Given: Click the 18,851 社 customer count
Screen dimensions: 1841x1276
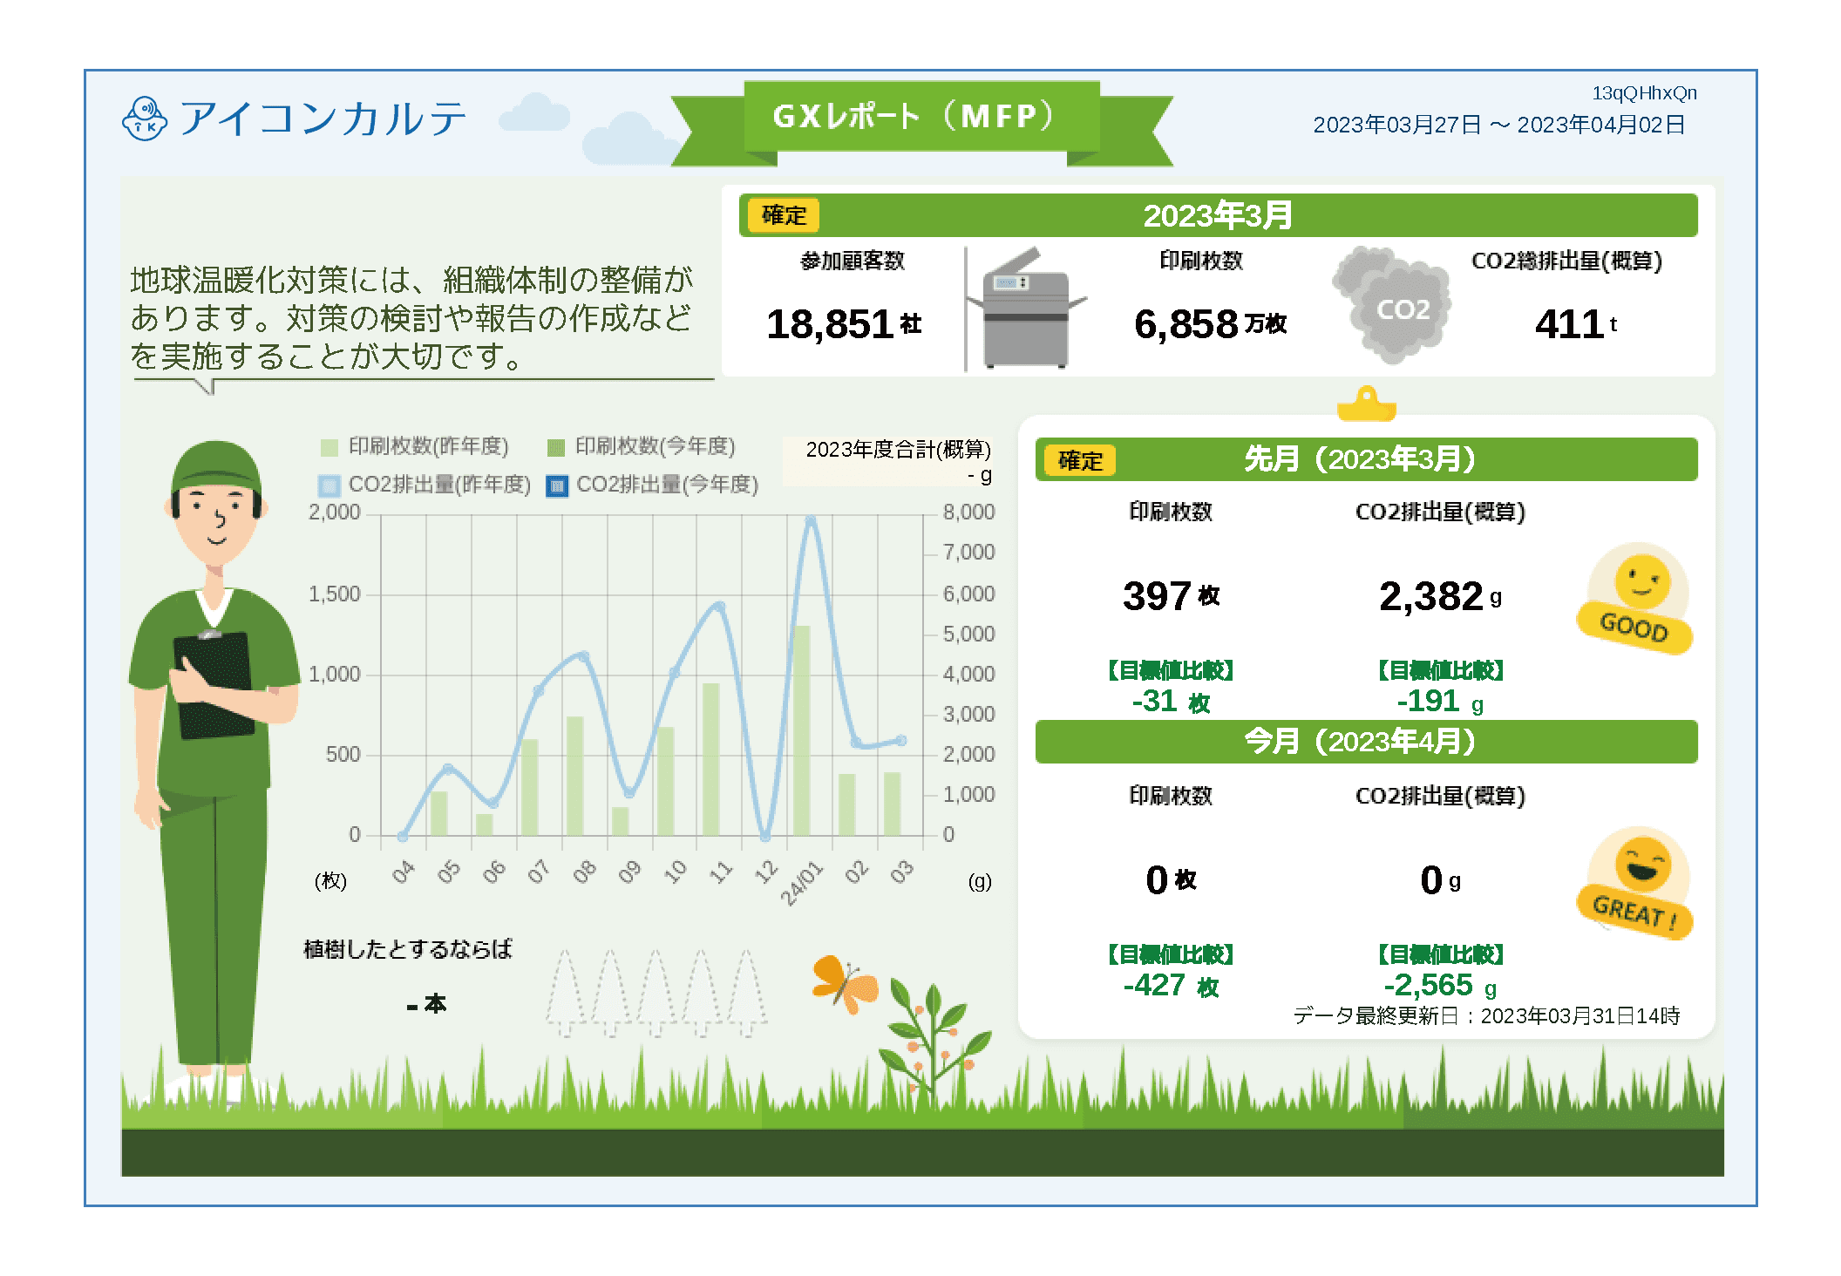Looking at the screenshot, I should pyautogui.click(x=844, y=324).
